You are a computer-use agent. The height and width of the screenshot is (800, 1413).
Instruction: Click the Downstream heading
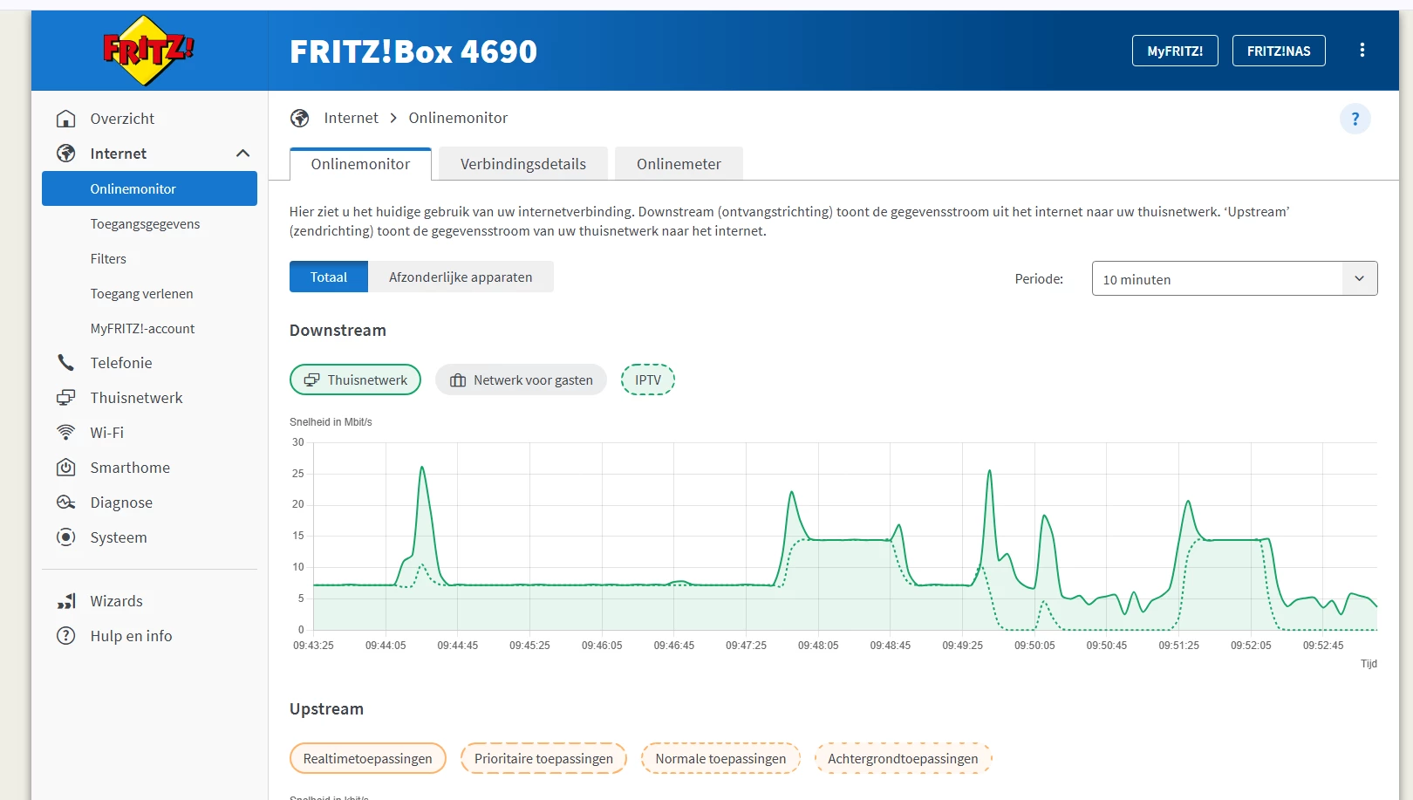point(338,331)
